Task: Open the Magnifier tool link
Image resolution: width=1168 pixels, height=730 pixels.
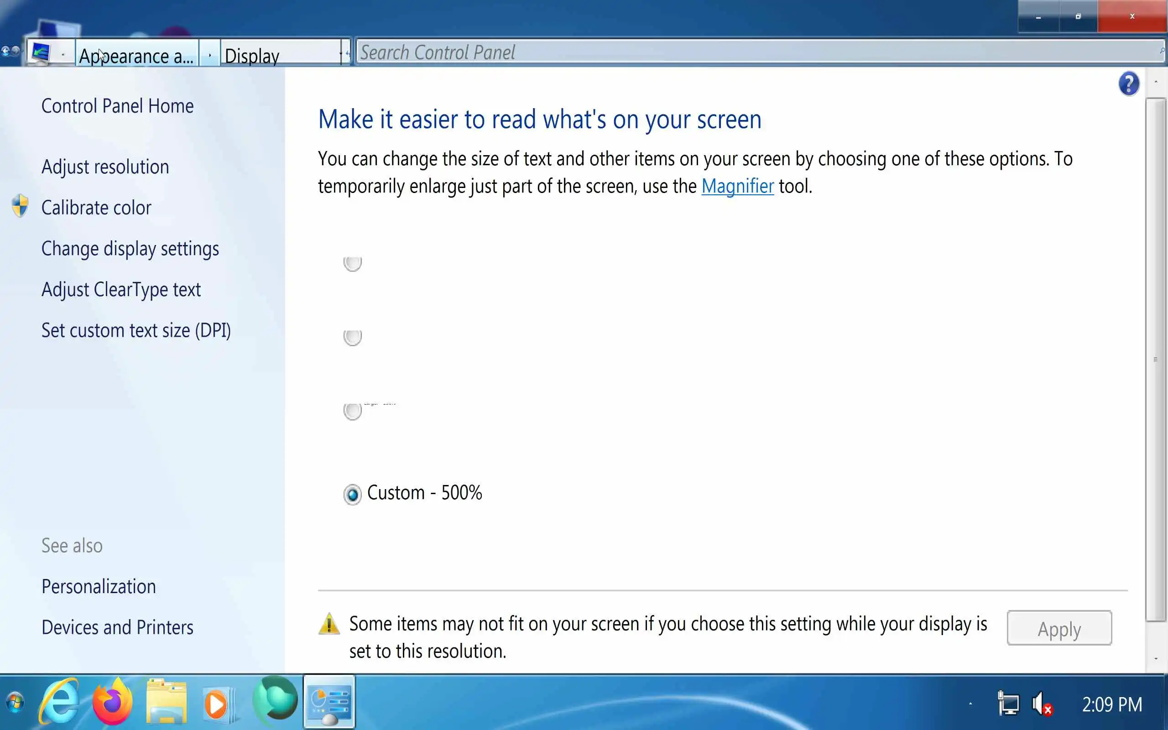Action: pyautogui.click(x=737, y=186)
